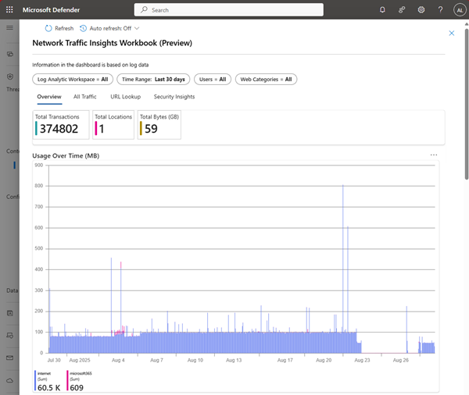Click the circular Refresh icon

tap(48, 28)
